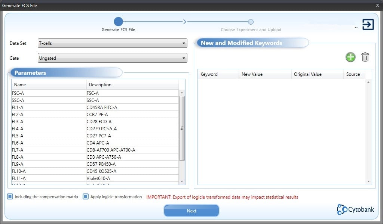Click the CD28 ECD-A description
This screenshot has height=224, width=383.
tap(99, 121)
